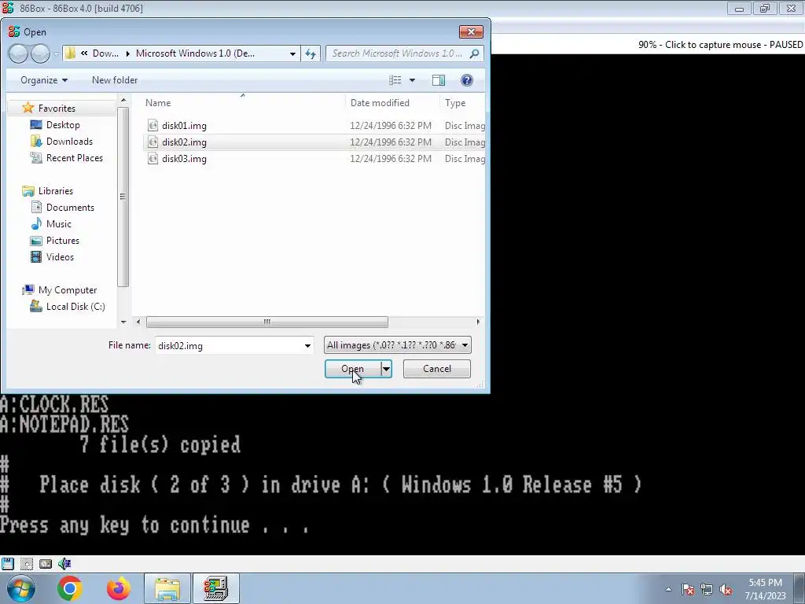Click the Show desktop strip on taskbar
The height and width of the screenshot is (604, 805).
[801, 588]
